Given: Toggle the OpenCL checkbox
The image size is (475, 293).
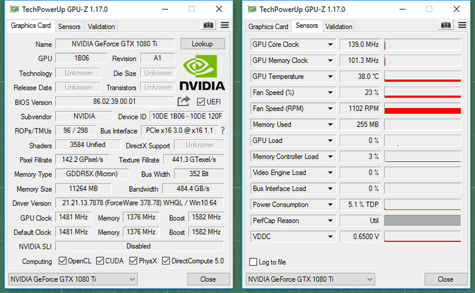Looking at the screenshot, I should [x=63, y=261].
